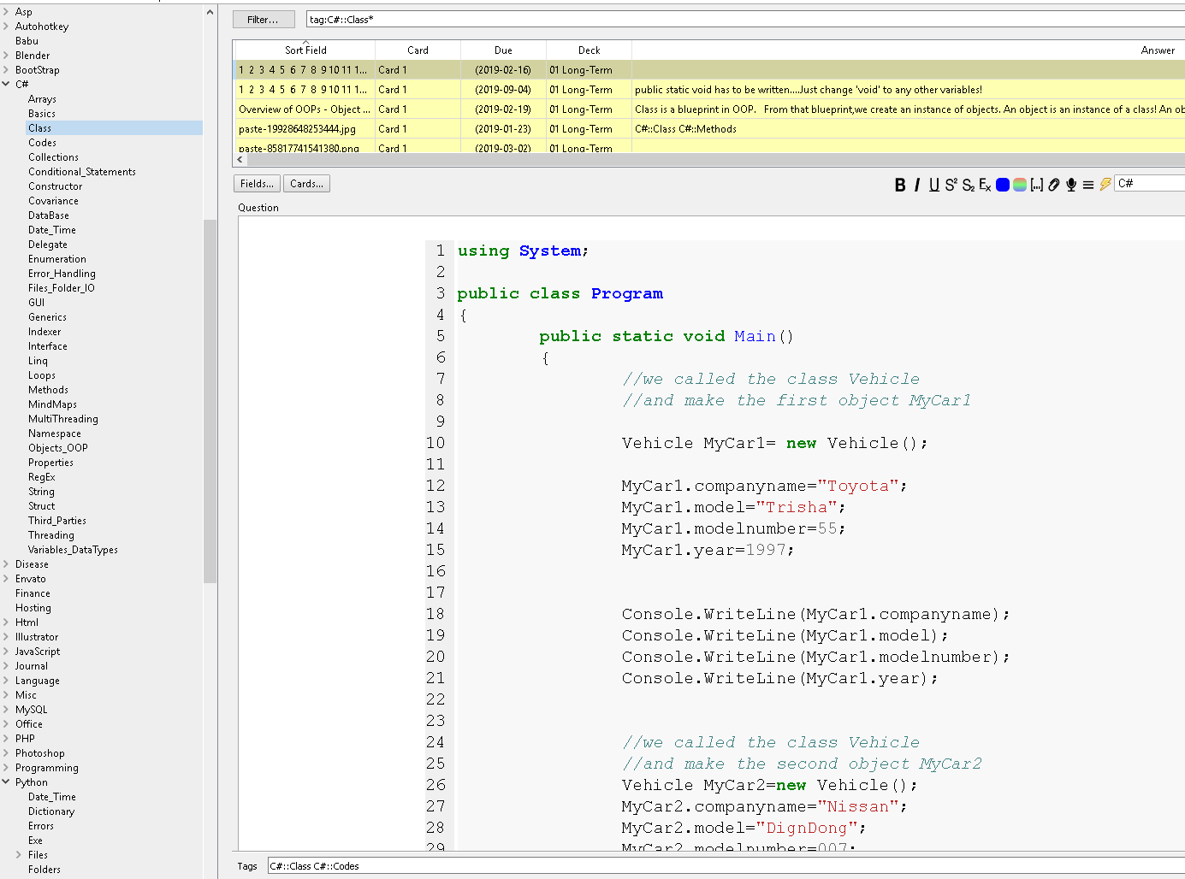Apply subscript to text
The width and height of the screenshot is (1185, 879).
[x=968, y=184]
